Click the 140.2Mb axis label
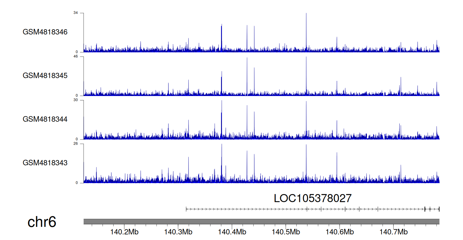 [124, 232]
